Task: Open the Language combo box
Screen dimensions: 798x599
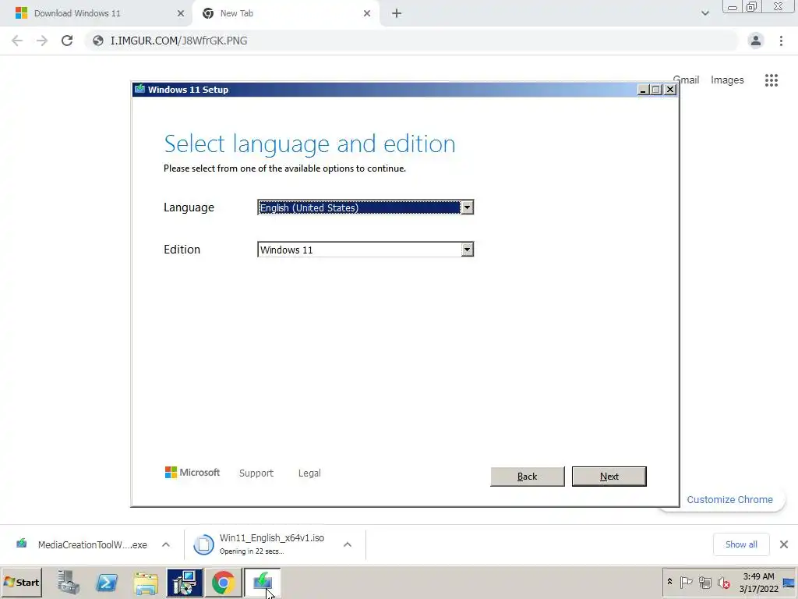Action: tap(365, 207)
